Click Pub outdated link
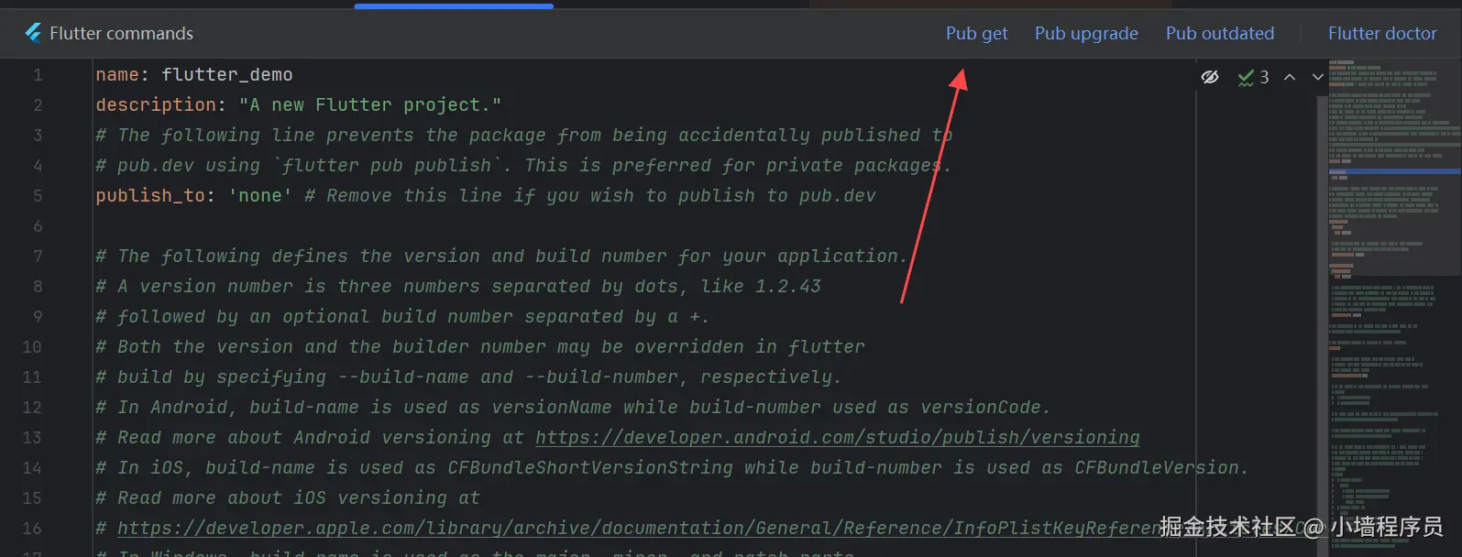The height and width of the screenshot is (557, 1462). point(1219,33)
